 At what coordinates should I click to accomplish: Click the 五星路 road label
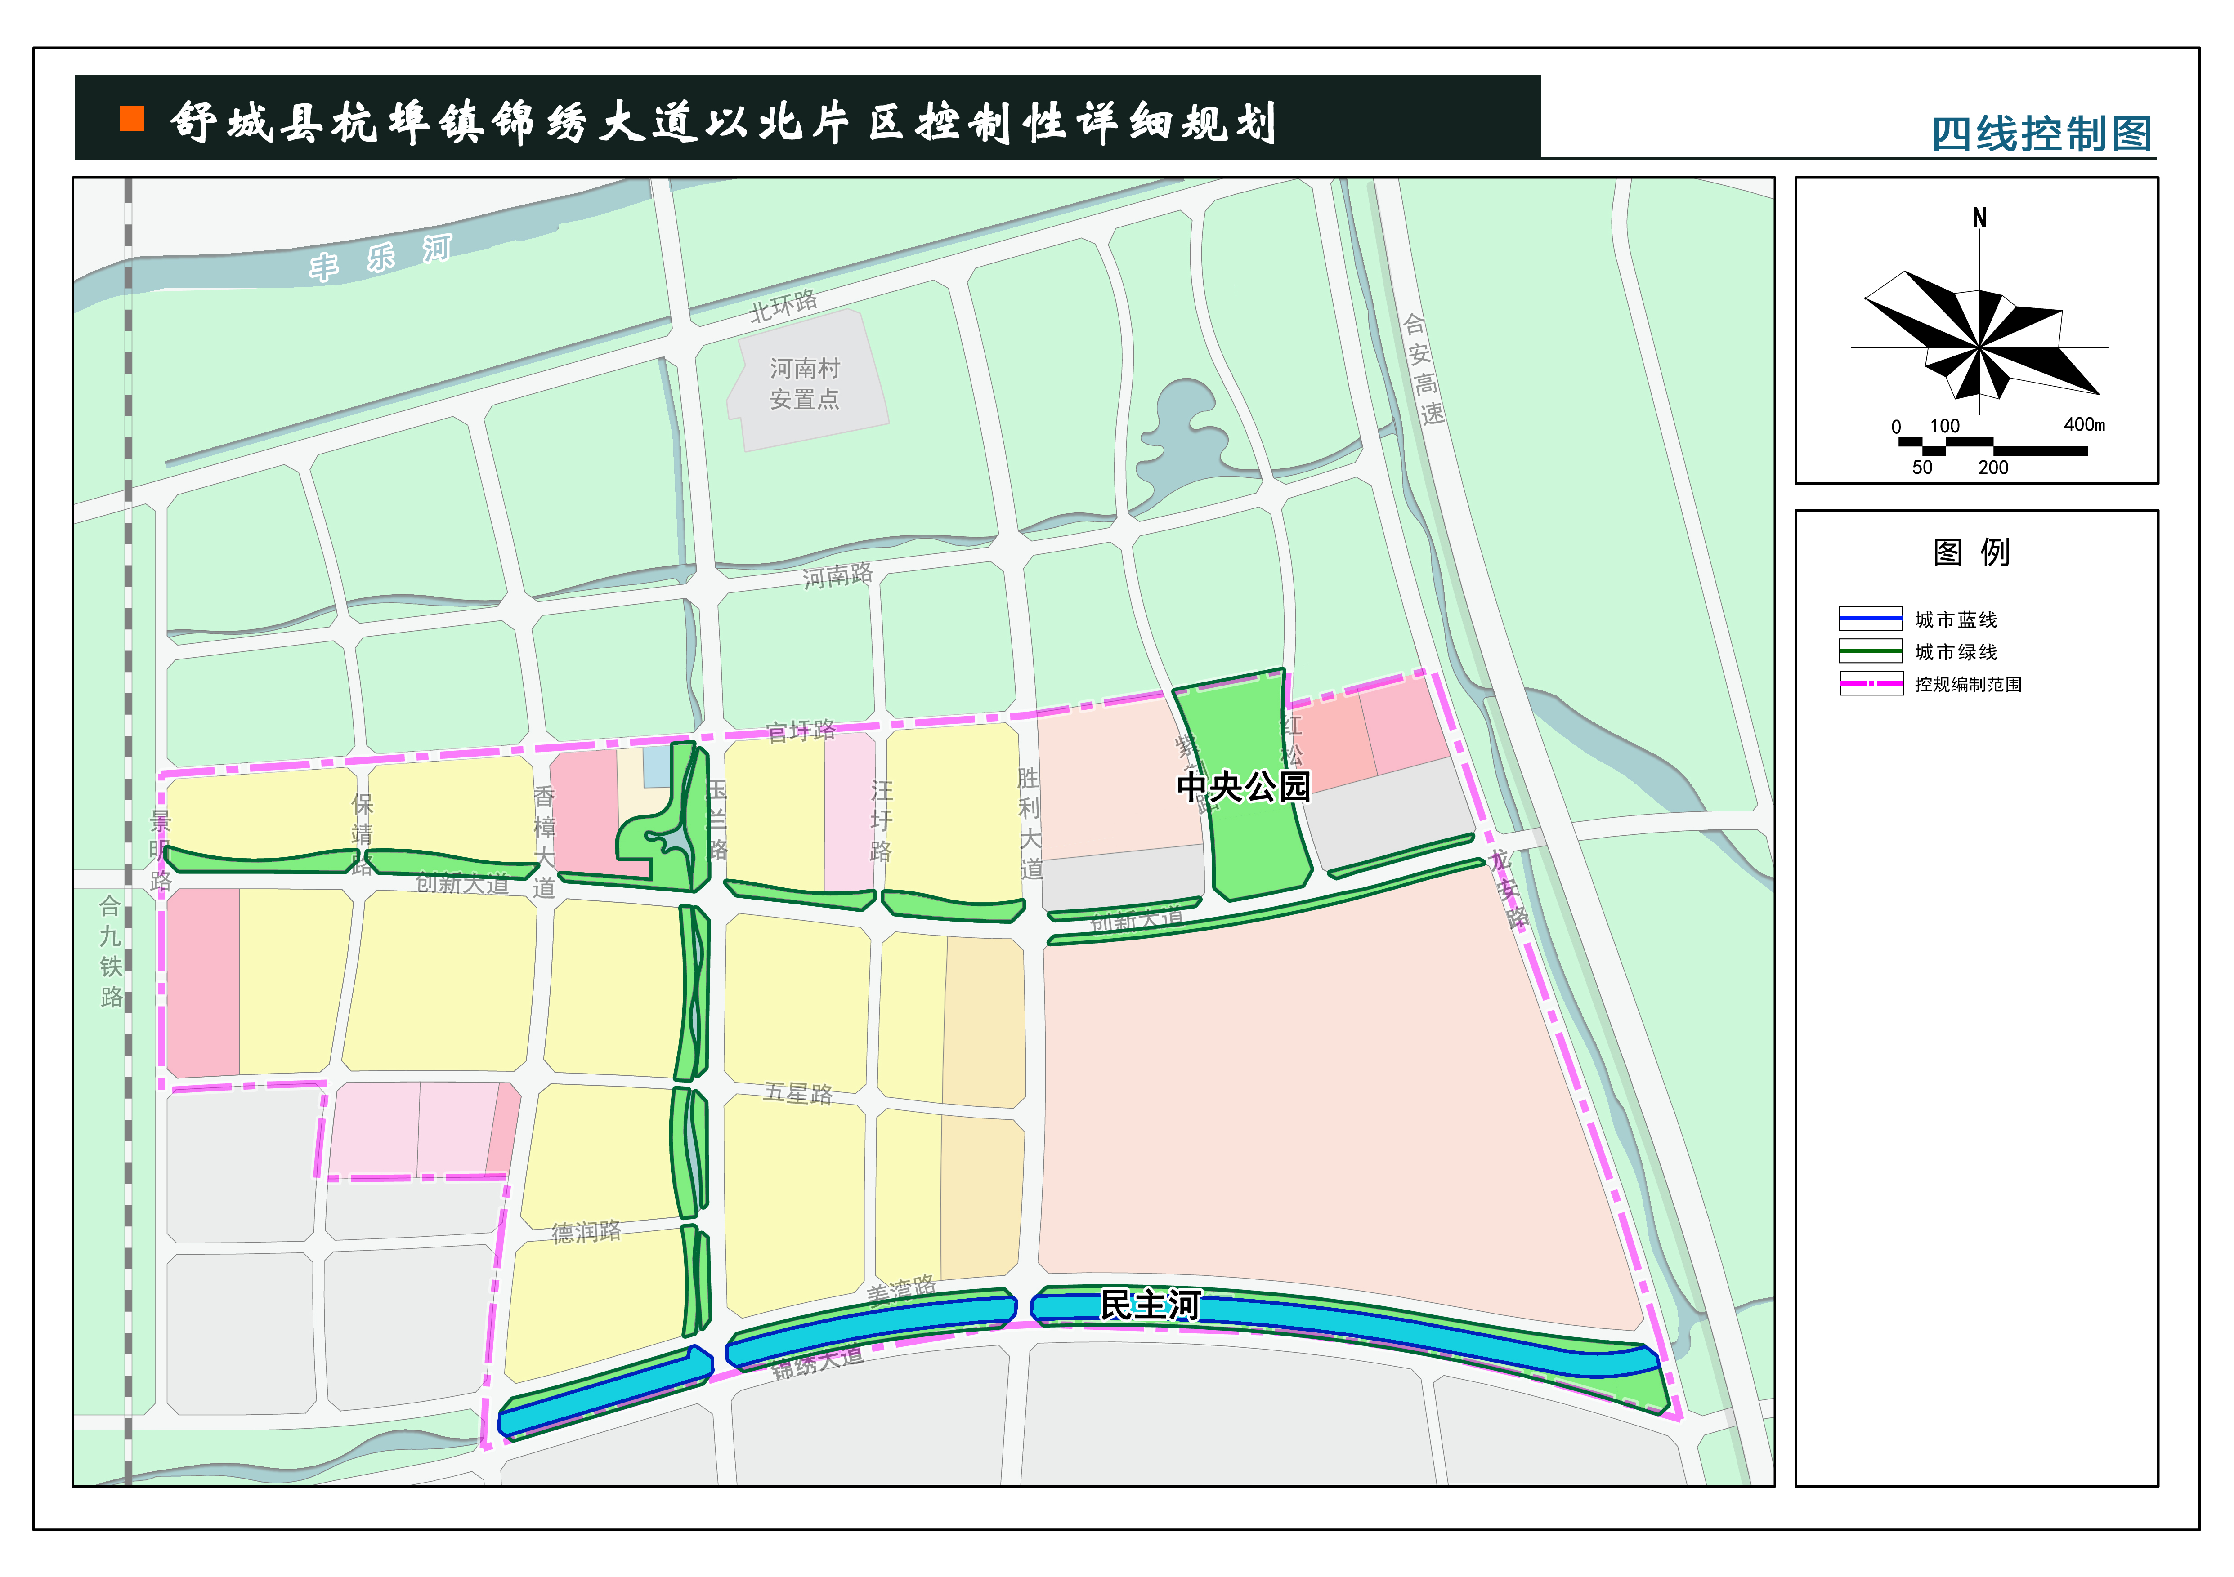(x=798, y=1093)
